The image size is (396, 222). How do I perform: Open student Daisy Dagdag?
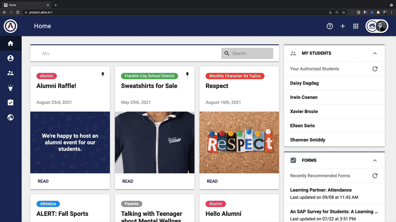coord(304,83)
